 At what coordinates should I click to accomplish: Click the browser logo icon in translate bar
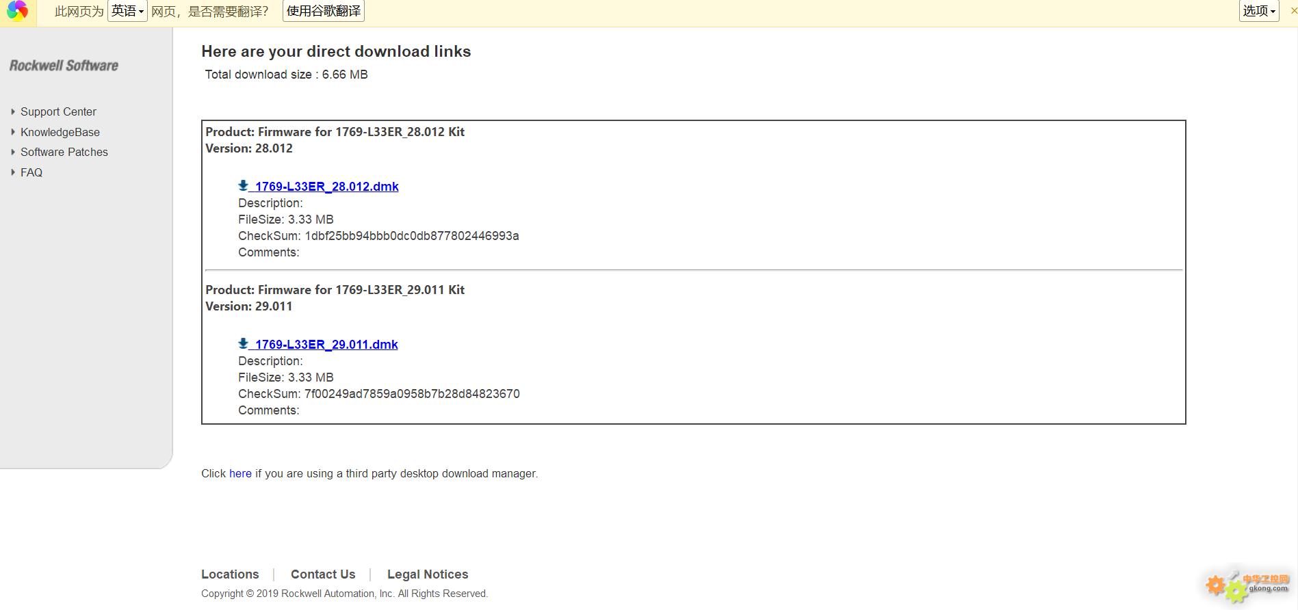point(17,11)
